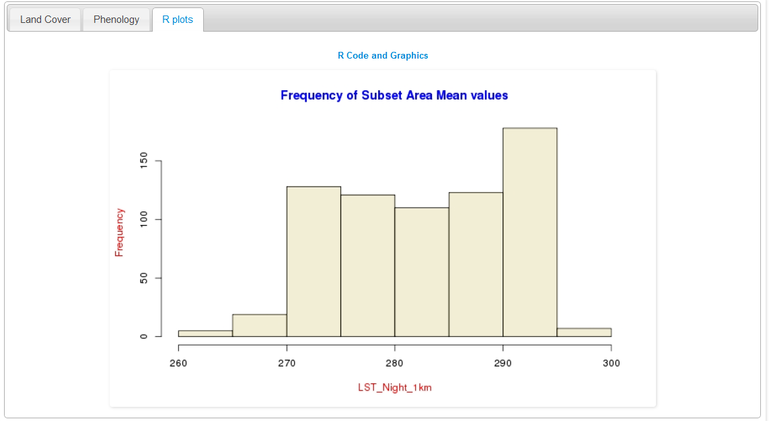Screen dimensions: 769x421
Task: Click the histogram bar spanning 280 to 285
Action: click(421, 272)
